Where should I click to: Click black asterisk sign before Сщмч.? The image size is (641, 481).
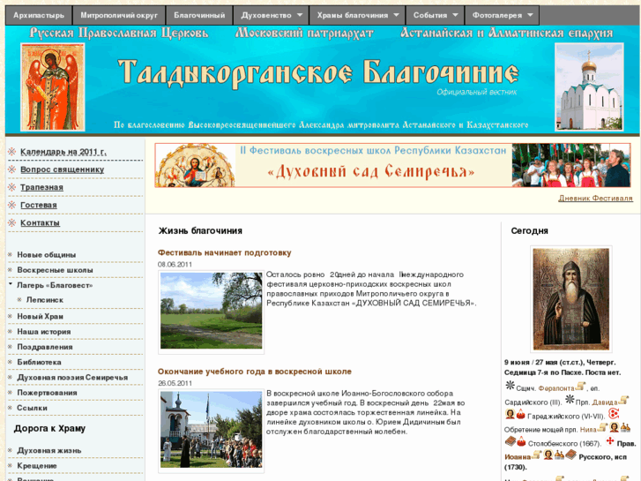510,385
